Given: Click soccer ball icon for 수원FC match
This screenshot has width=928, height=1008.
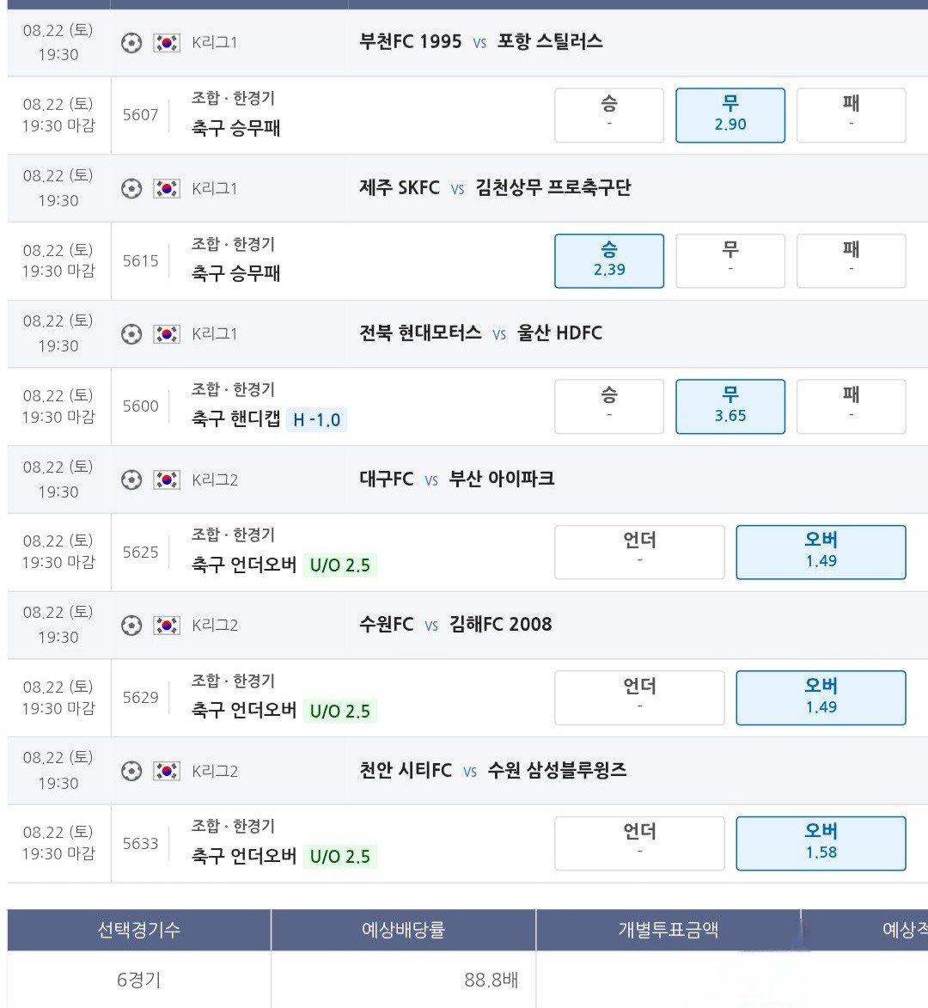Looking at the screenshot, I should tap(131, 626).
